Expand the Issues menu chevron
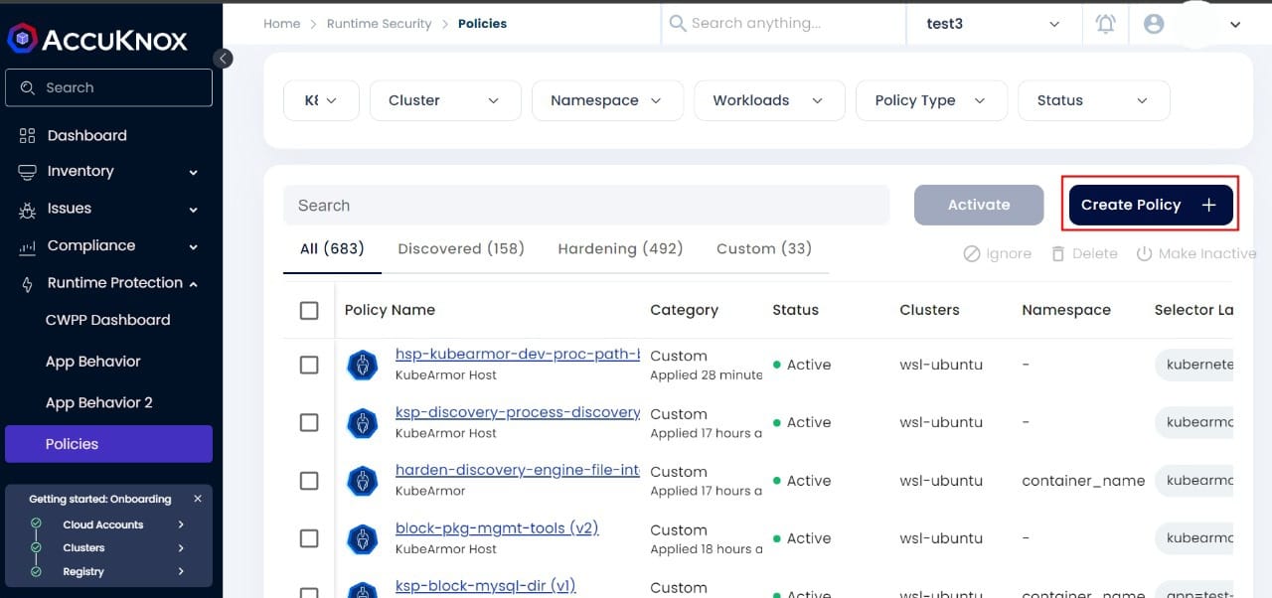This screenshot has height=598, width=1272. tap(194, 210)
